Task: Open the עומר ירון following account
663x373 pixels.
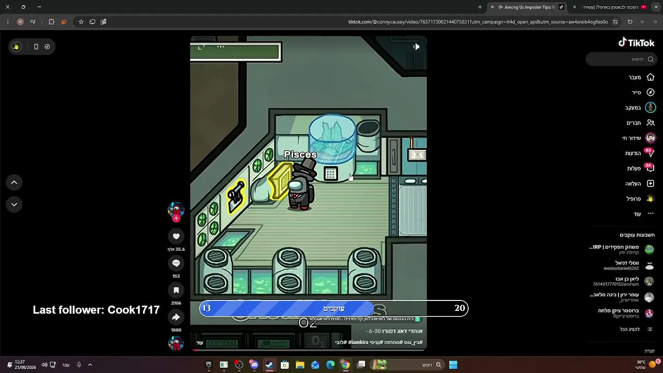Action: tap(622, 297)
